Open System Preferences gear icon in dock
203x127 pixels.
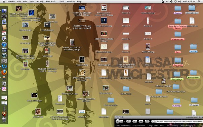(4, 61)
